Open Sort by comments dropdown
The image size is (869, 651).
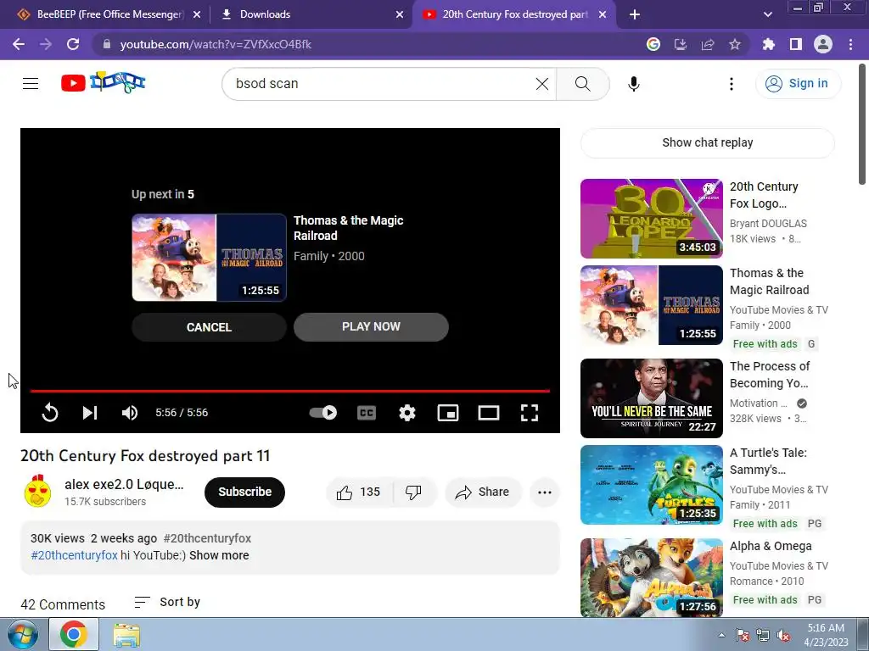167,603
